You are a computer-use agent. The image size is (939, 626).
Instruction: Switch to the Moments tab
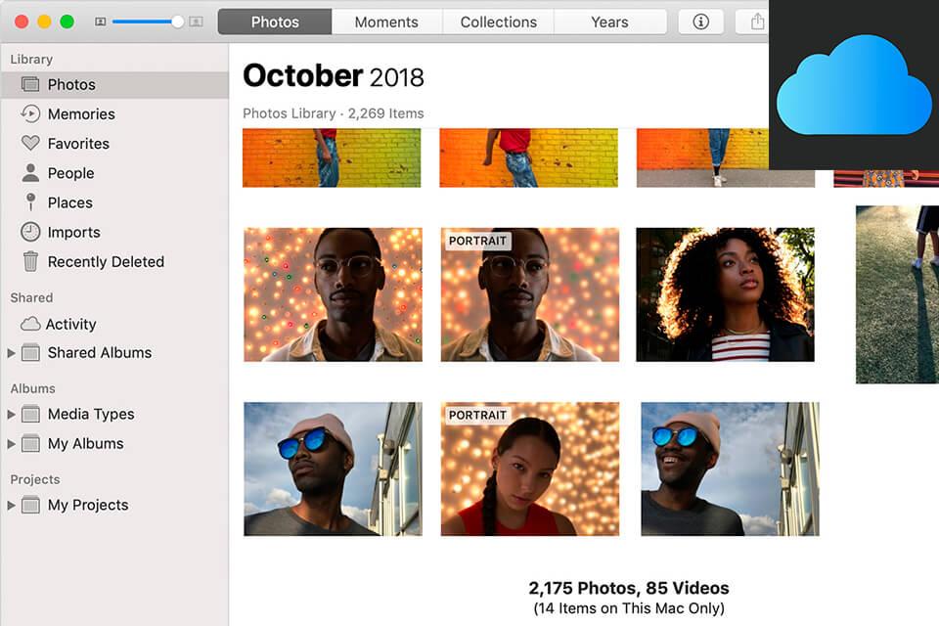386,22
